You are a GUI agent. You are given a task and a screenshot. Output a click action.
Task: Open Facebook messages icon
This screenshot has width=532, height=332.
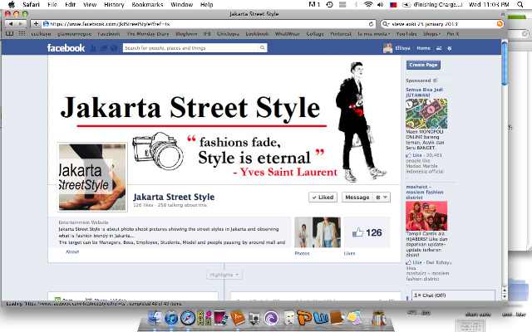pos(104,48)
